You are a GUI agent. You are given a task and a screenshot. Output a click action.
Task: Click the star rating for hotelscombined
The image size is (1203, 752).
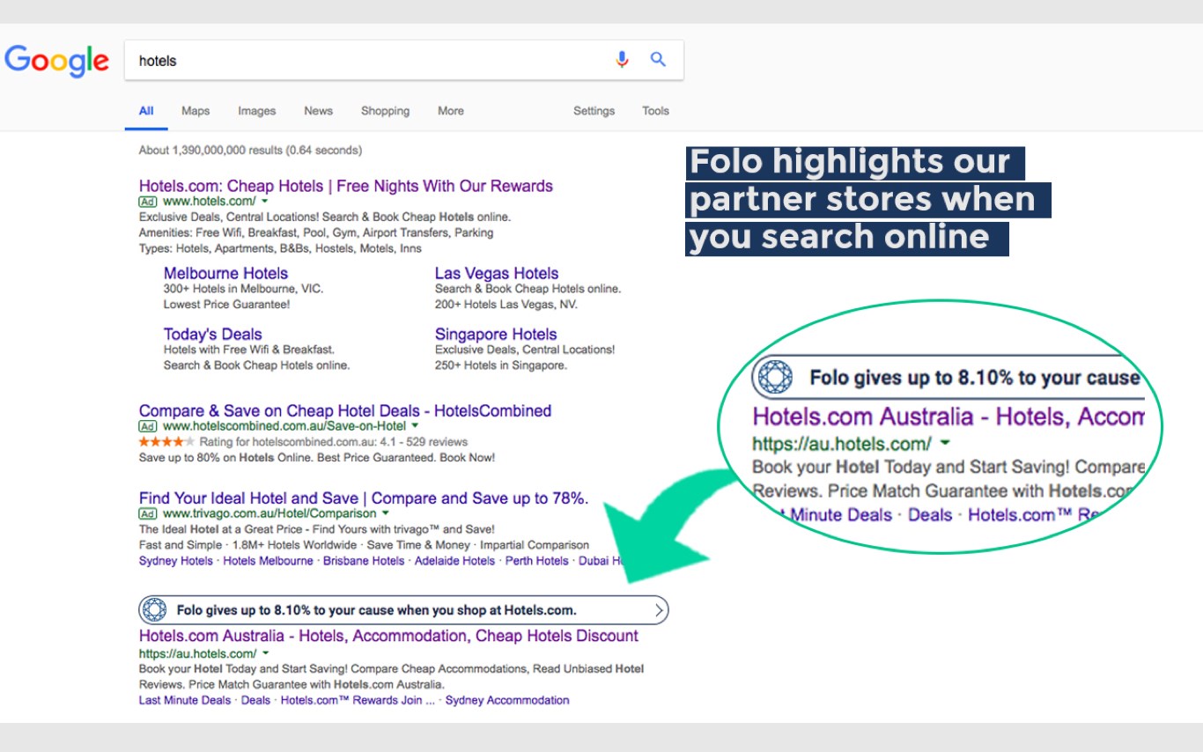(x=166, y=442)
